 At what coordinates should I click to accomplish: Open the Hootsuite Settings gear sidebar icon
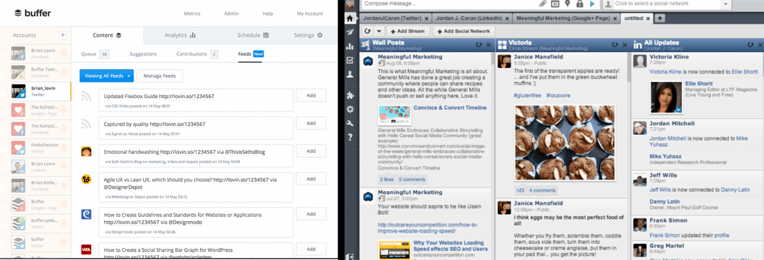point(350,109)
